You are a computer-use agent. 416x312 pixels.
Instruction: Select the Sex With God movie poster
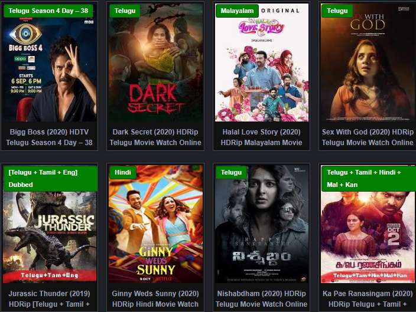click(368, 63)
